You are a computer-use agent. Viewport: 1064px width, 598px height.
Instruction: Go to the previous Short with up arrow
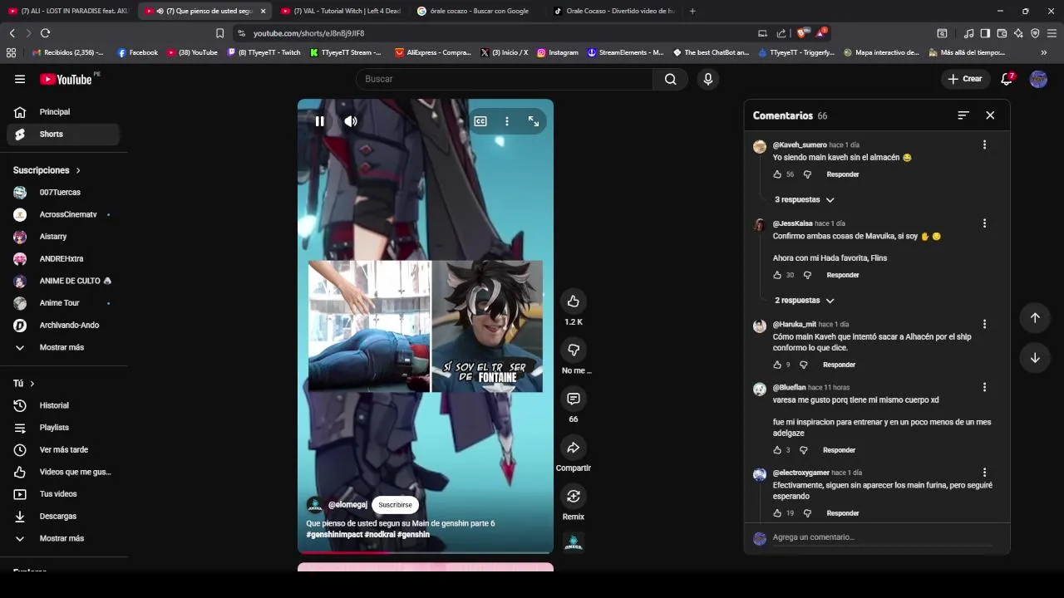(x=1035, y=317)
